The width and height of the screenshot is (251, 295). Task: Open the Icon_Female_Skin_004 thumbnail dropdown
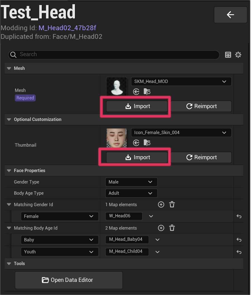(181, 133)
